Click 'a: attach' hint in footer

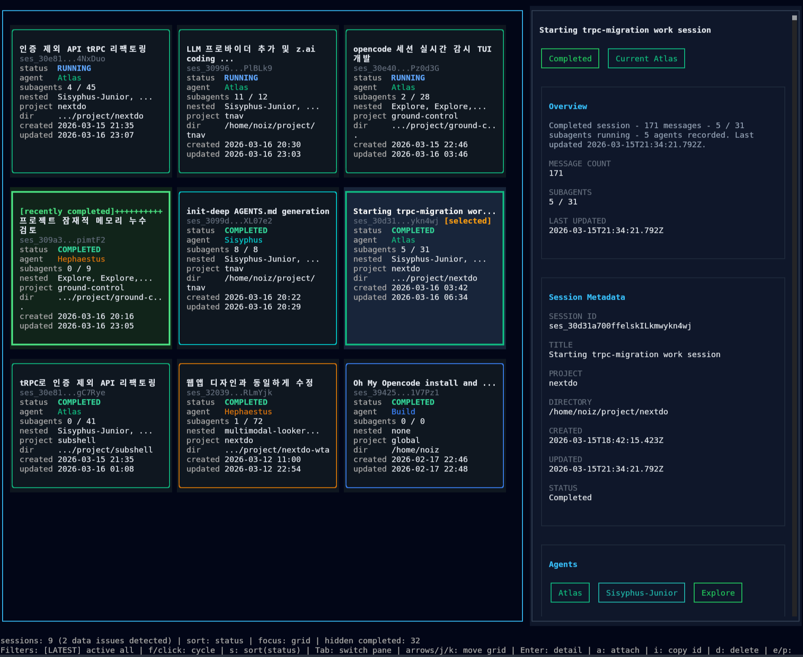pos(618,650)
